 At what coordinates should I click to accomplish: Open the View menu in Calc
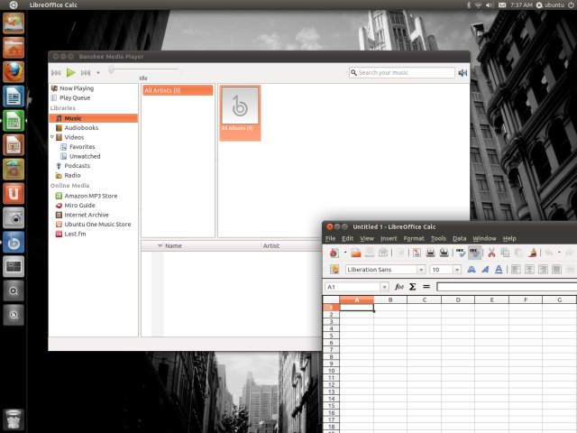coord(367,238)
